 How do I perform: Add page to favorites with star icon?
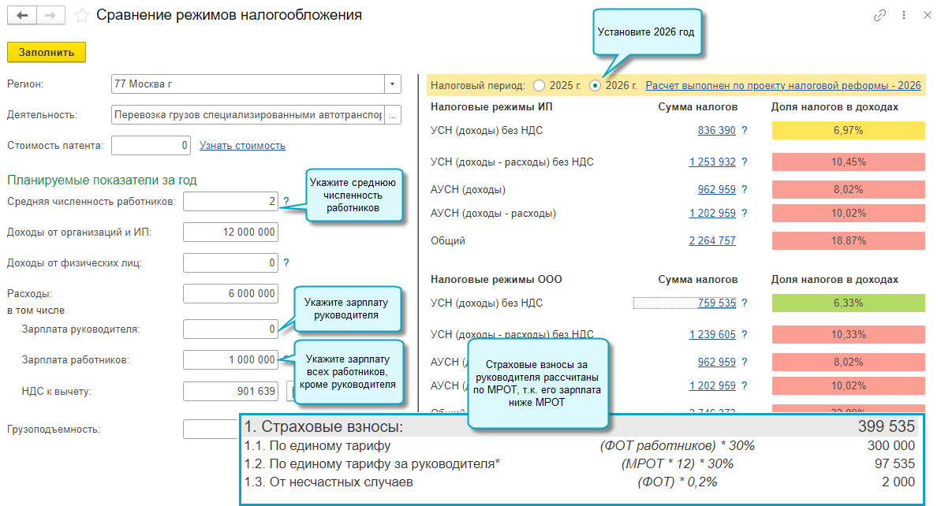click(x=81, y=16)
